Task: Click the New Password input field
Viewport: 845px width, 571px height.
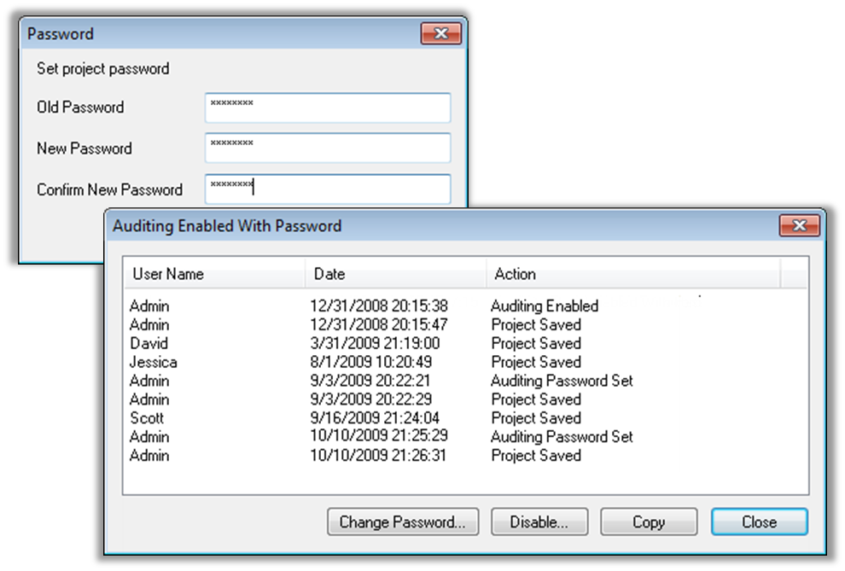Action: [x=327, y=148]
